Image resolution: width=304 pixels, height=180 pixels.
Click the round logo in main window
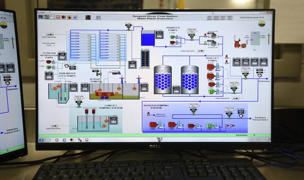262,24
